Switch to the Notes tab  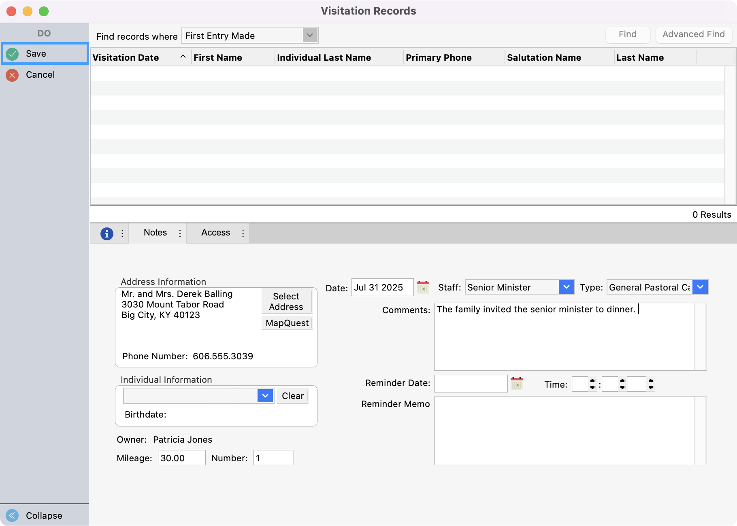(x=155, y=233)
